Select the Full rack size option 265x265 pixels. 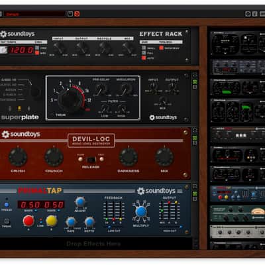144,53
